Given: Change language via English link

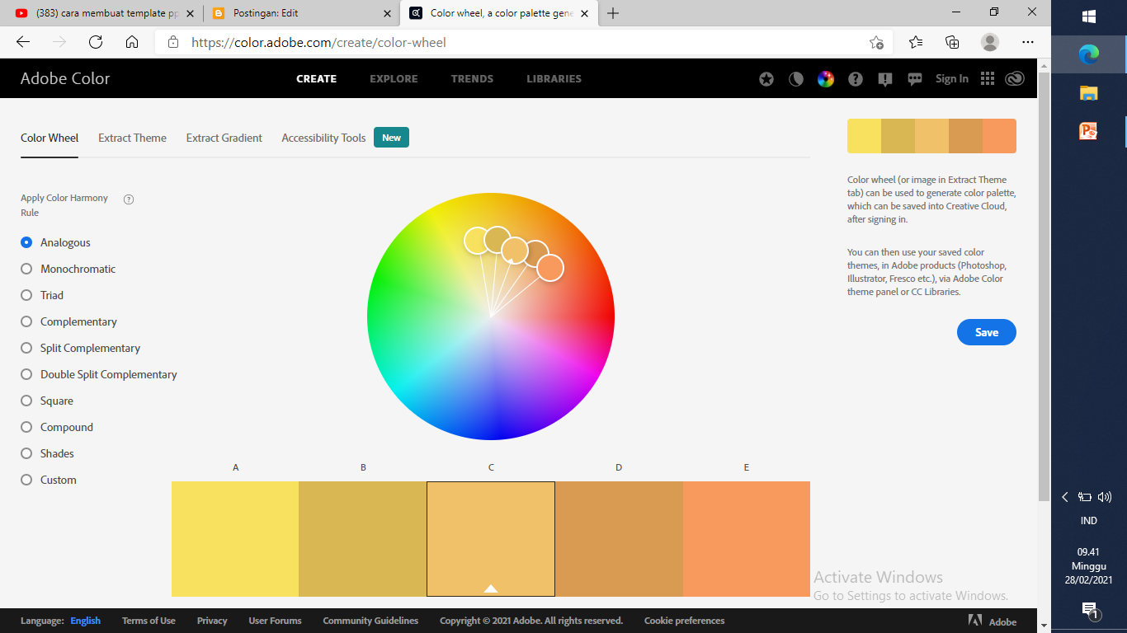Looking at the screenshot, I should [x=85, y=621].
